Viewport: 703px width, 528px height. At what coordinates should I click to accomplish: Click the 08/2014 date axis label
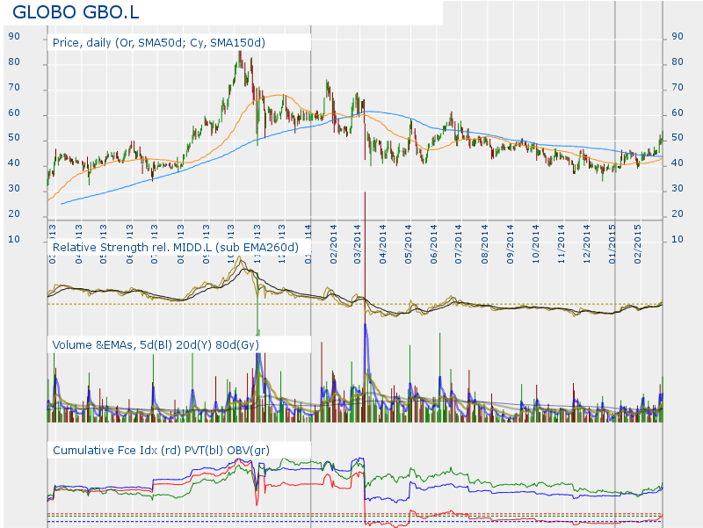click(x=485, y=244)
